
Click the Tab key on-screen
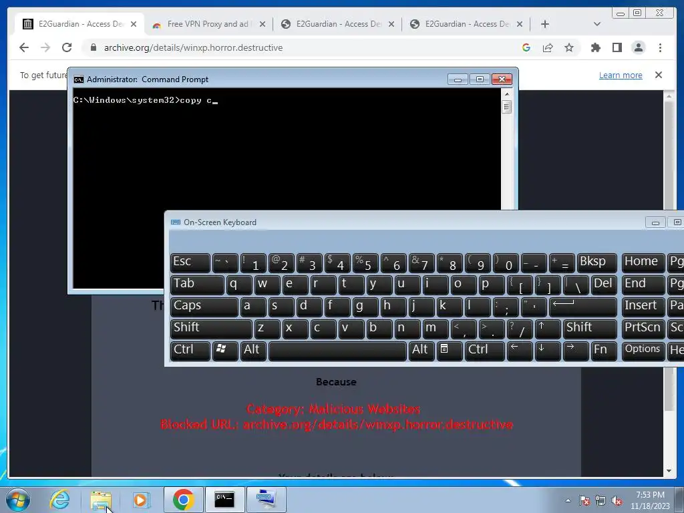[197, 285]
